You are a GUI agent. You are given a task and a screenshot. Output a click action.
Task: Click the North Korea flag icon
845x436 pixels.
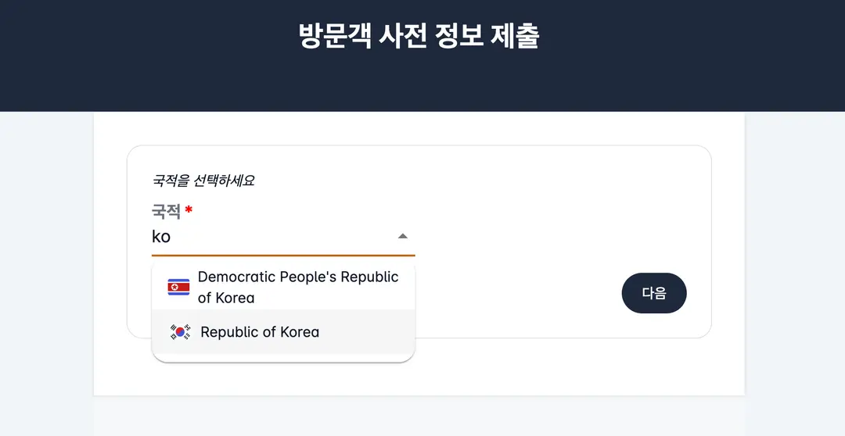pos(178,288)
